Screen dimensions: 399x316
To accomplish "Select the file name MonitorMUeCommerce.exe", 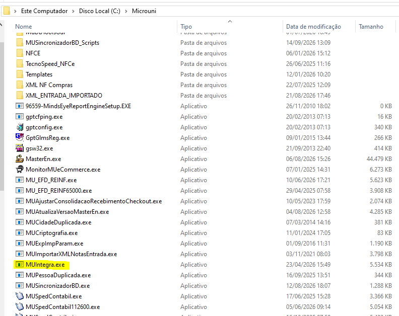I will point(63,169).
